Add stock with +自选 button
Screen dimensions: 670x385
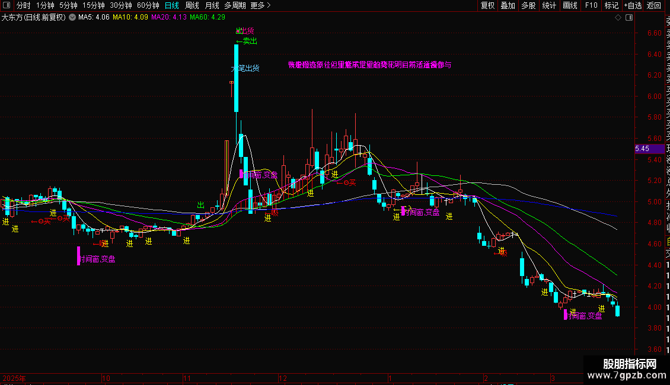(633, 5)
